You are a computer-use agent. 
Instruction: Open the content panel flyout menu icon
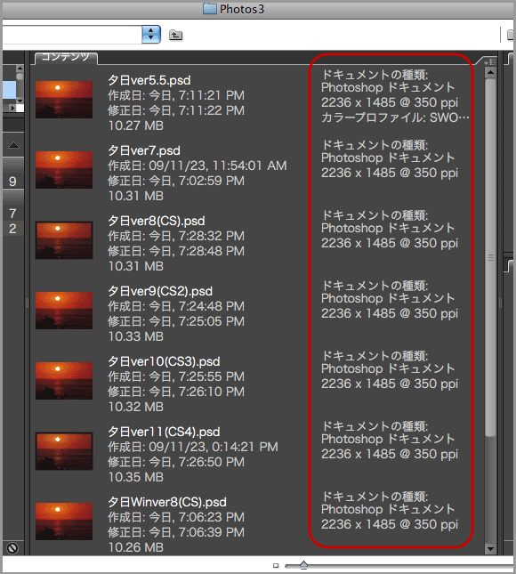coord(489,61)
